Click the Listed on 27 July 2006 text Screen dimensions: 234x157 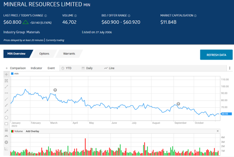pyautogui.click(x=97, y=32)
